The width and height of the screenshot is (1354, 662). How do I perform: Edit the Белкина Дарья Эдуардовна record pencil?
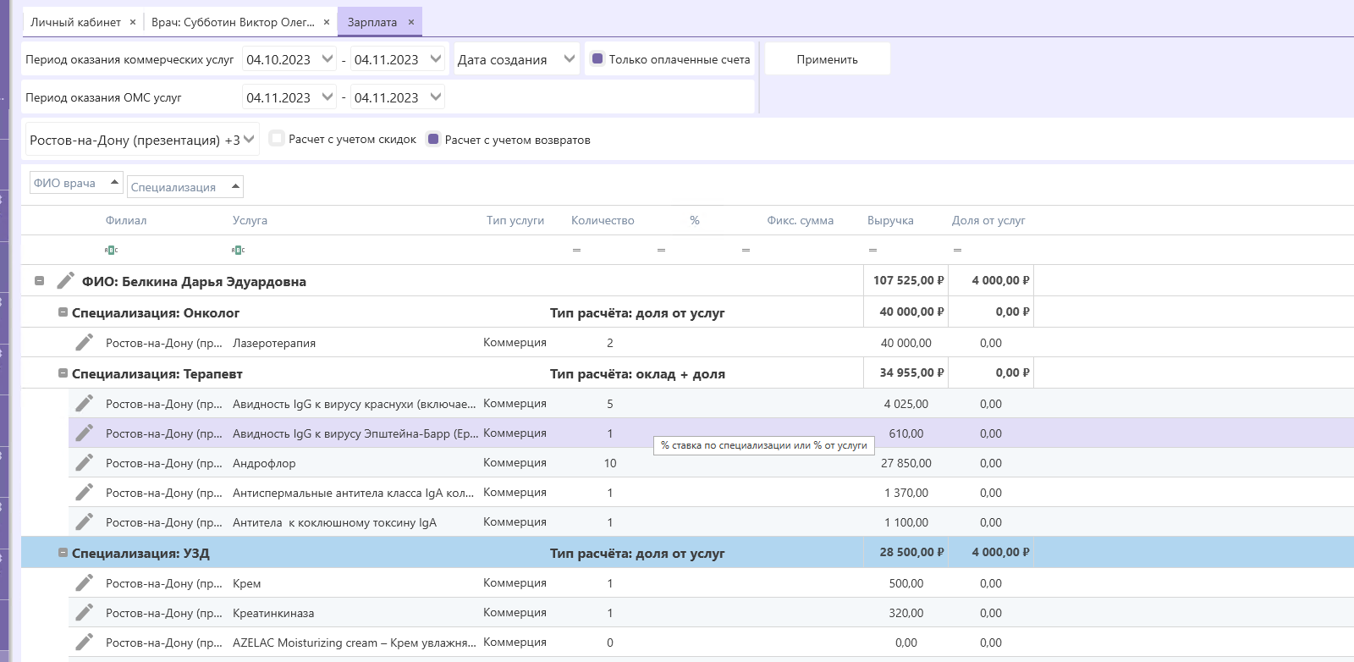(x=65, y=280)
